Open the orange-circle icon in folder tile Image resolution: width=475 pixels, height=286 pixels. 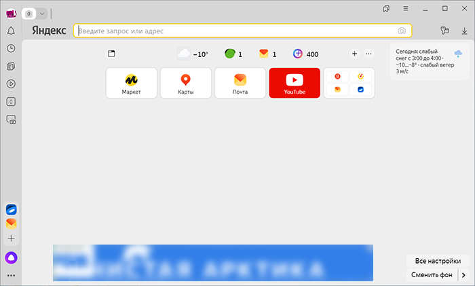(x=360, y=77)
